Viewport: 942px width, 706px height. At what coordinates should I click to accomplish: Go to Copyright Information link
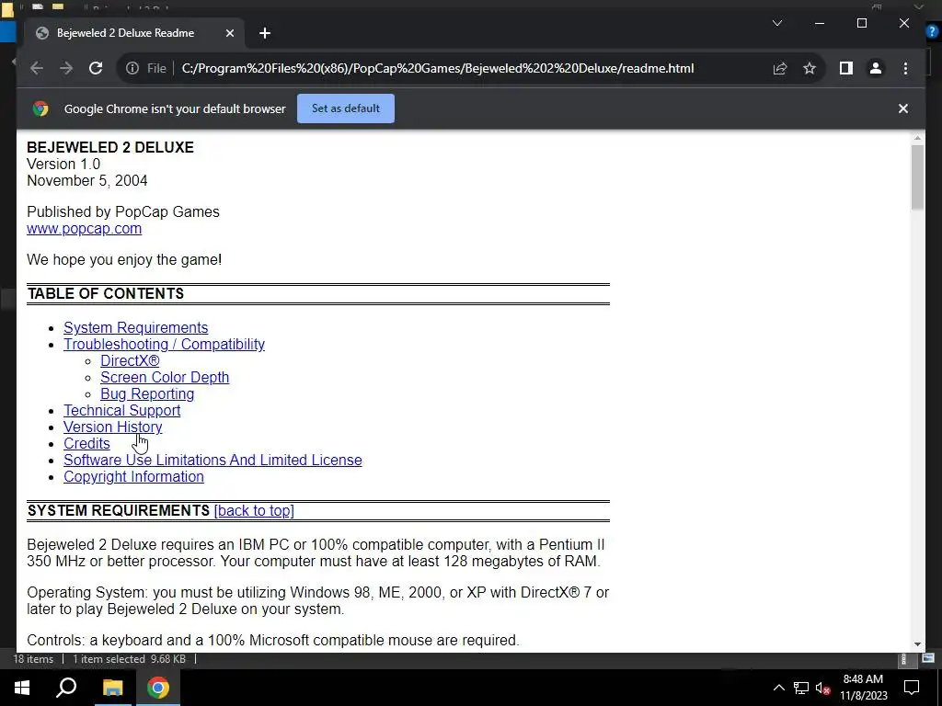[x=133, y=477]
